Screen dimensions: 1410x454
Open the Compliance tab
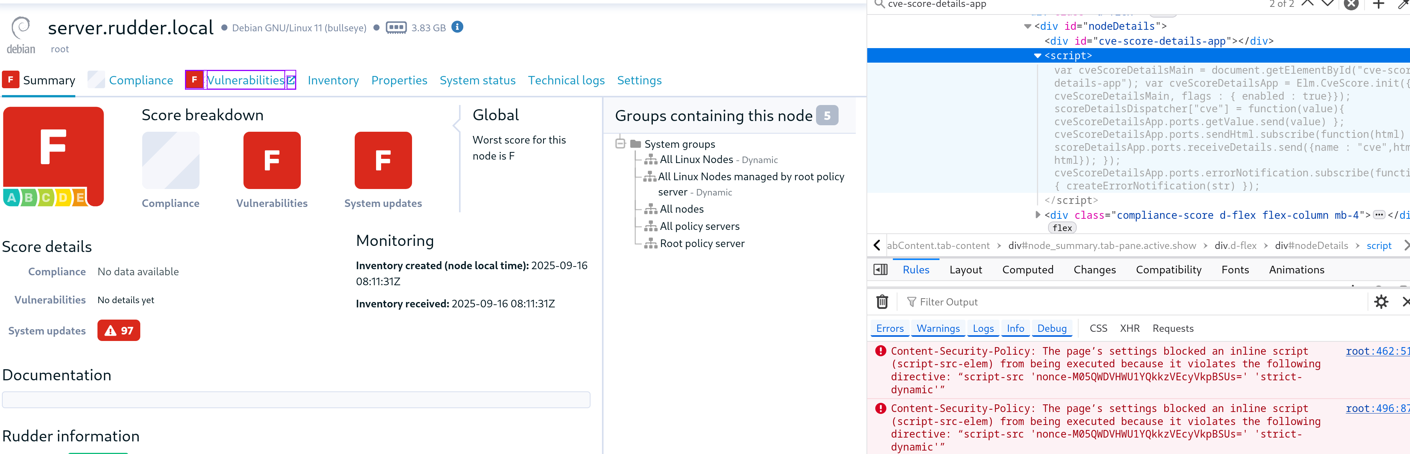(141, 81)
